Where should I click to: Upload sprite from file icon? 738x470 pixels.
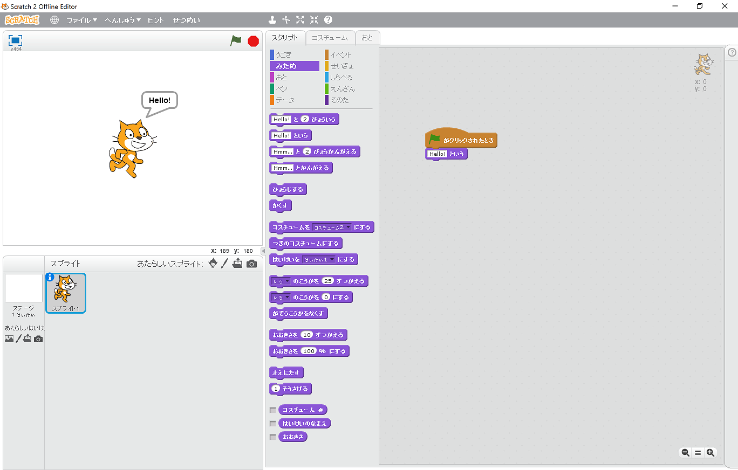[x=237, y=264]
